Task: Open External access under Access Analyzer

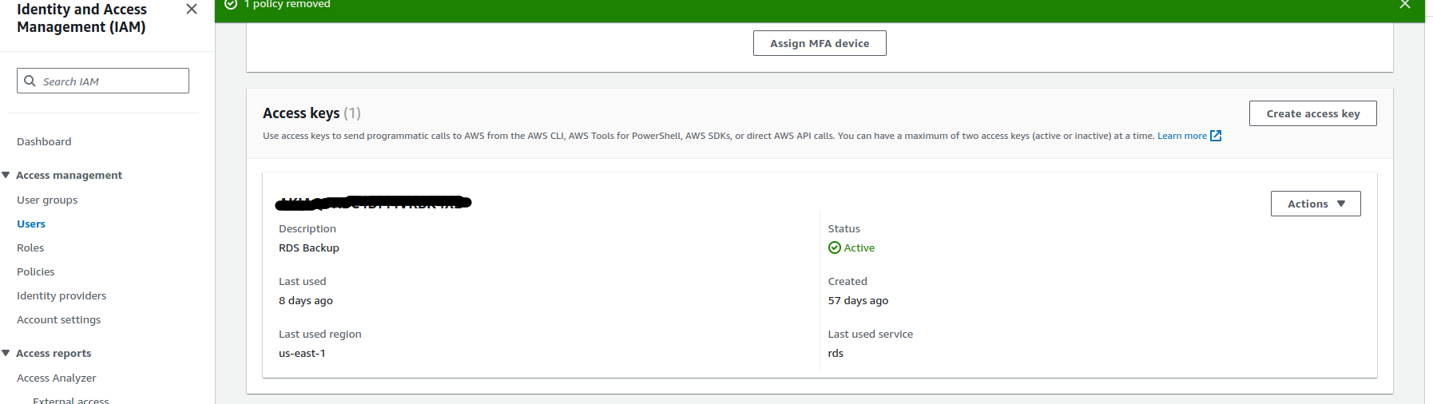Action: pos(70,399)
